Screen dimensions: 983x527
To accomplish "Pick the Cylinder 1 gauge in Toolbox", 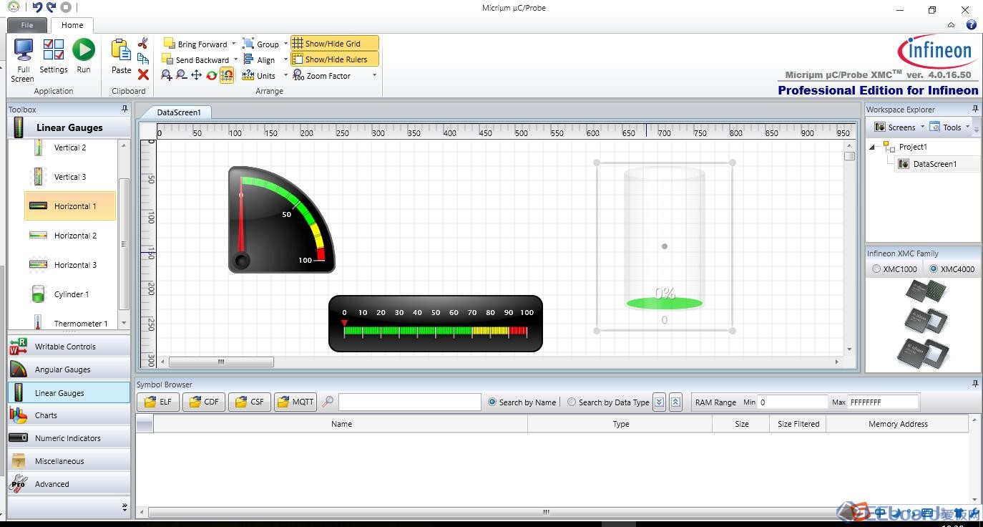I will tap(69, 294).
